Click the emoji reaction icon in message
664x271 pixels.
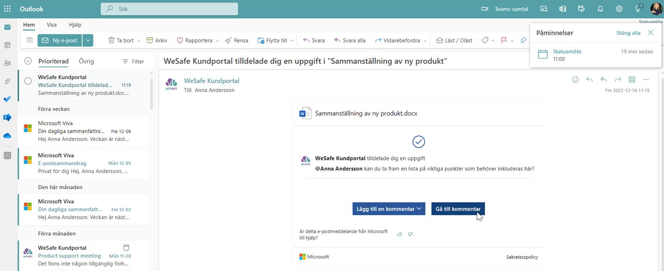(575, 79)
